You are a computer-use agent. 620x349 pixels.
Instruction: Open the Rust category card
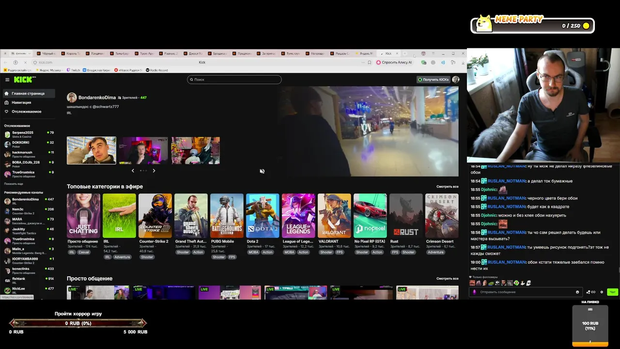(x=406, y=216)
